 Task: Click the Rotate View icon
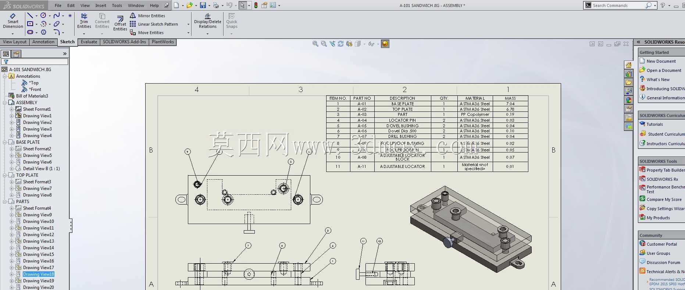click(x=340, y=44)
